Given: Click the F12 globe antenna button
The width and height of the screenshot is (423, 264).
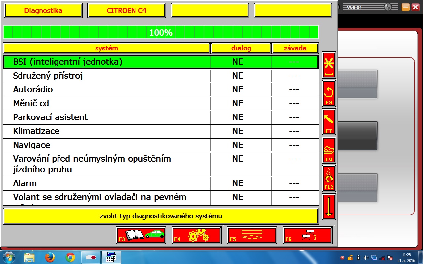Looking at the screenshot, I should click(x=328, y=179).
